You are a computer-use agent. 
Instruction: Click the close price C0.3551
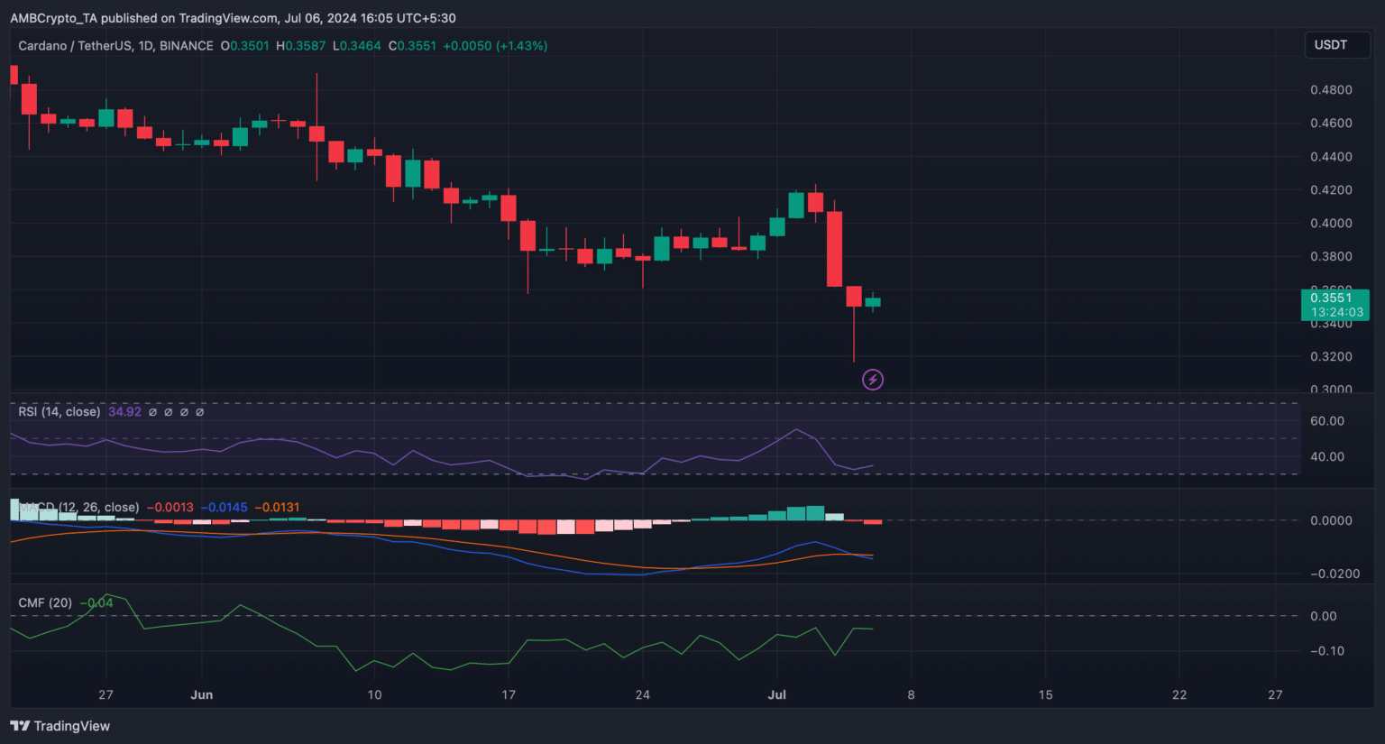(412, 46)
